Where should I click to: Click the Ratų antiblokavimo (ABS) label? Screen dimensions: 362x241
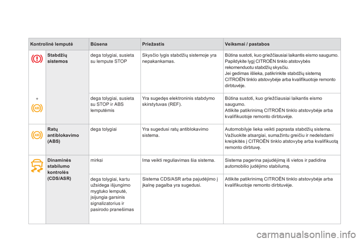coord(63,135)
